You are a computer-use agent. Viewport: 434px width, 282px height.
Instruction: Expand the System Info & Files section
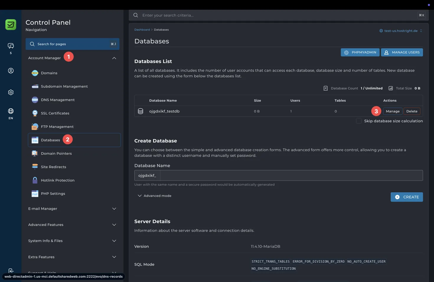coord(114,241)
